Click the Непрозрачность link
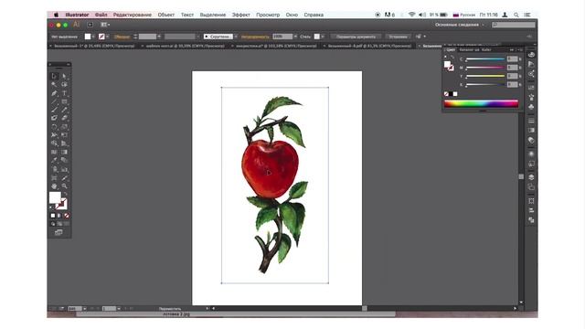Screen dimensions: 585x329 click(255, 37)
